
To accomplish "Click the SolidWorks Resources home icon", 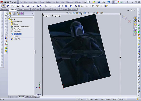I will coord(135,18).
